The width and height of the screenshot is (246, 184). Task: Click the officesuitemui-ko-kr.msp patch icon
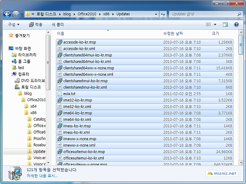[x=59, y=152]
